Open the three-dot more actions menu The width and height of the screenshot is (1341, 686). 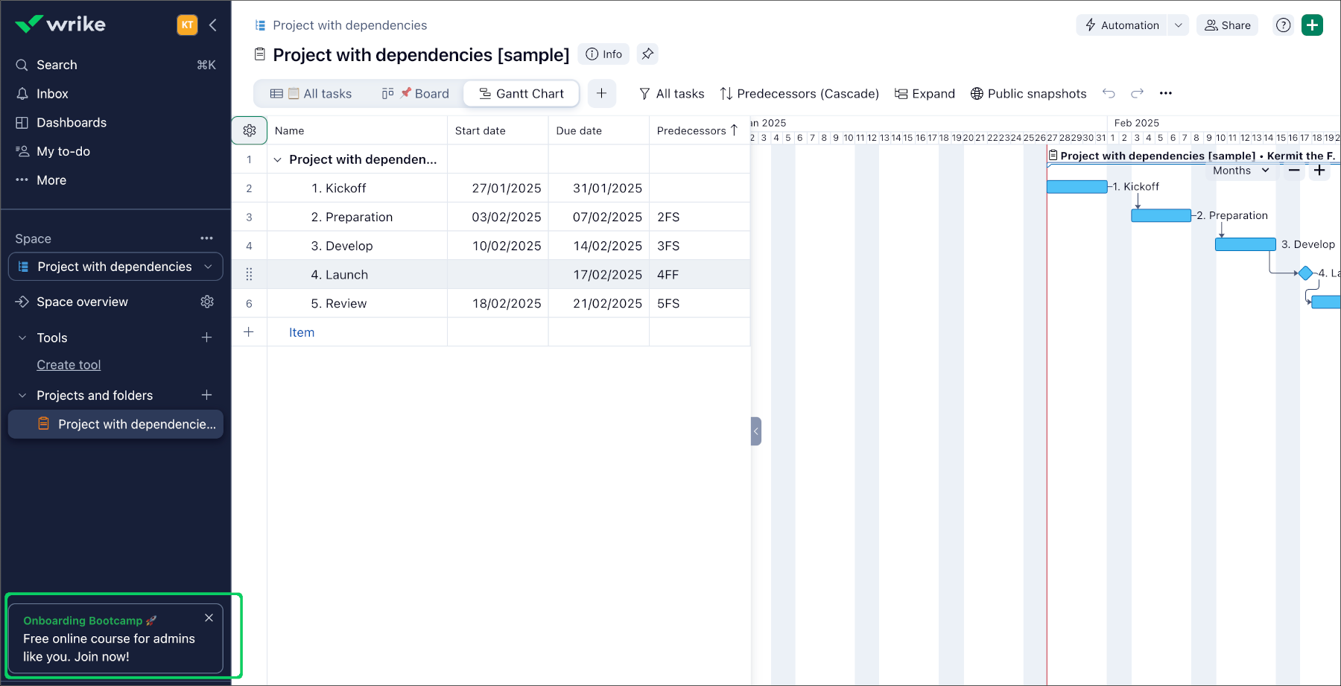[1166, 93]
